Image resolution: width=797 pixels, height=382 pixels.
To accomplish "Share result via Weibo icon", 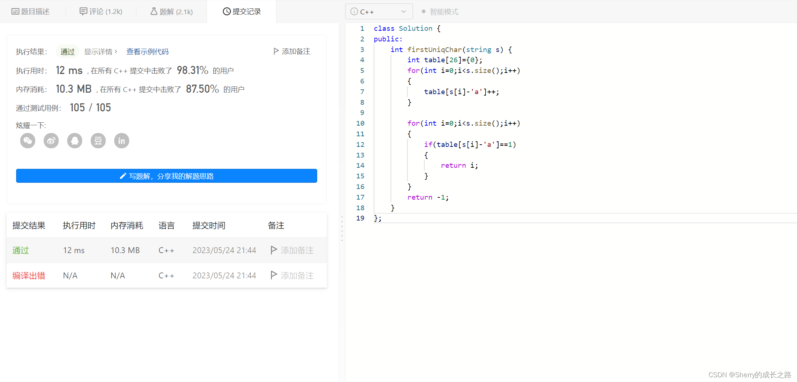I will (x=51, y=141).
